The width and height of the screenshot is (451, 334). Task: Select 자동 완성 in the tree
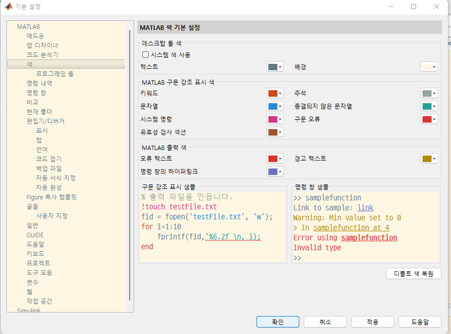pyautogui.click(x=48, y=187)
